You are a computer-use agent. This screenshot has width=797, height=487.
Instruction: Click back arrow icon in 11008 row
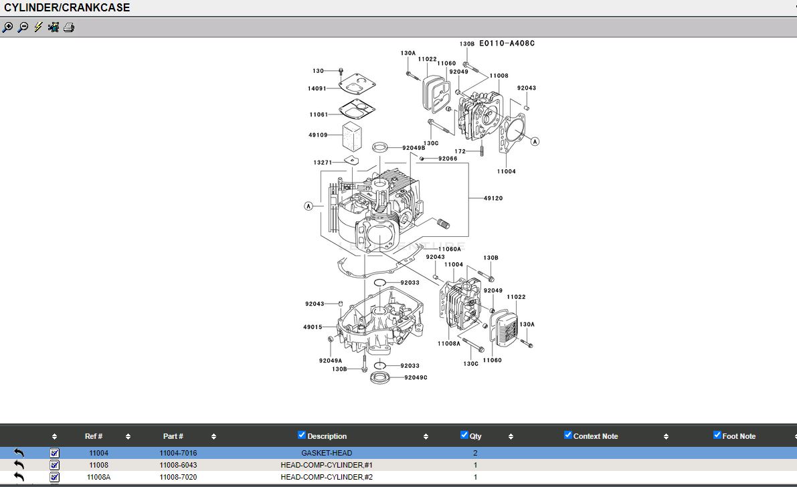(19, 465)
